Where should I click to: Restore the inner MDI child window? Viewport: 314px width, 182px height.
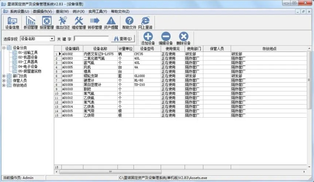303,12
